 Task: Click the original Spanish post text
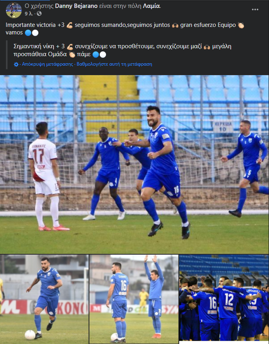click(125, 29)
